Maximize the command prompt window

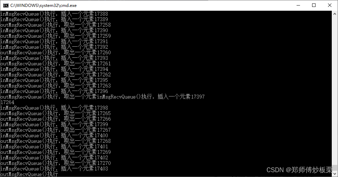(x=314, y=6)
